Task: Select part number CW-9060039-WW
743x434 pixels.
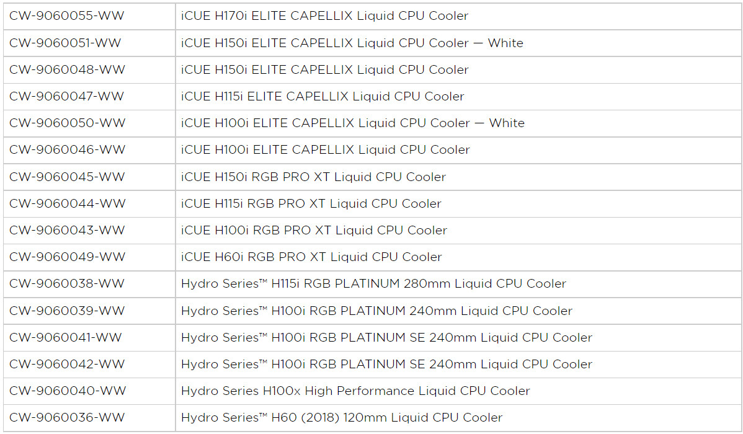Action: (x=67, y=311)
